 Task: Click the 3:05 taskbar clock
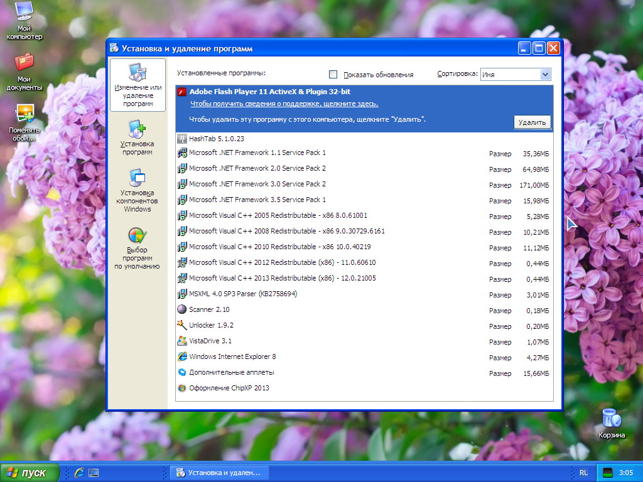[626, 473]
